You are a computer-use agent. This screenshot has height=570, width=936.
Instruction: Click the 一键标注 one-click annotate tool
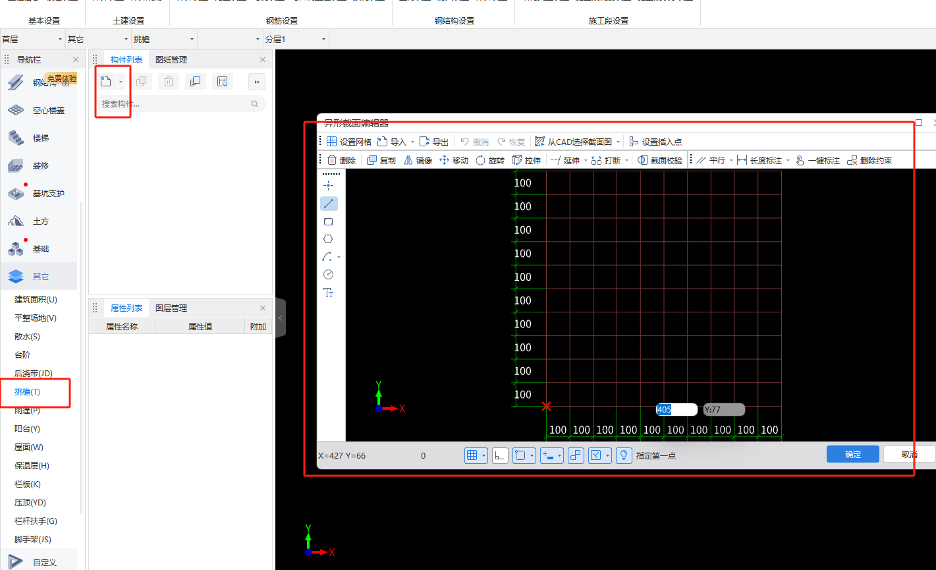(817, 160)
